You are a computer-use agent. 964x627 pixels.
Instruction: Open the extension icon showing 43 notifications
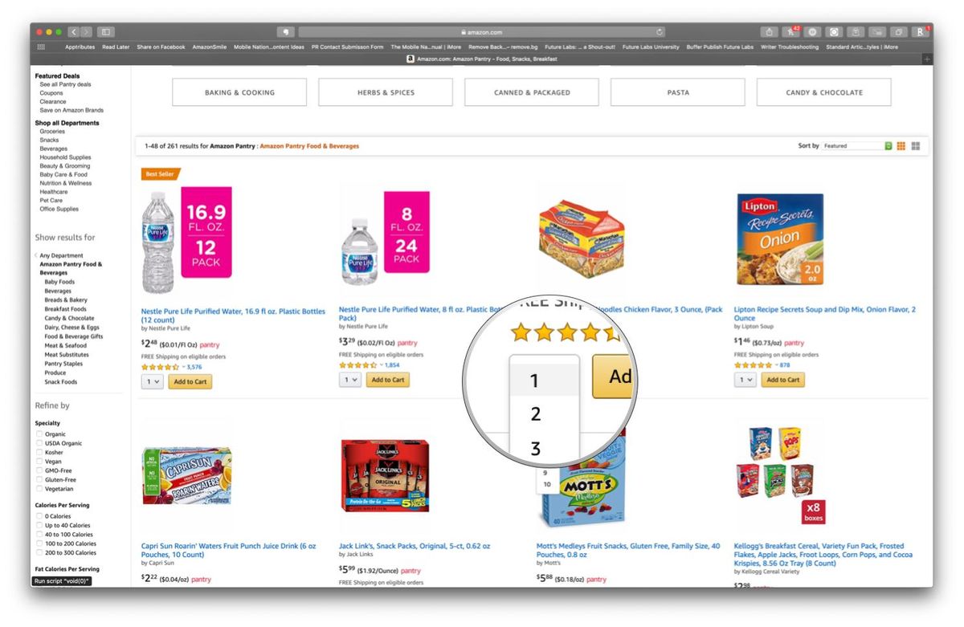[791, 32]
